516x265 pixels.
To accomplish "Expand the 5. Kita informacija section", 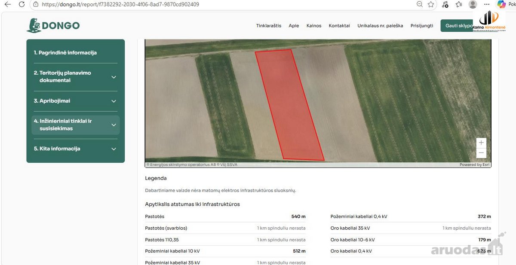I will (x=75, y=149).
